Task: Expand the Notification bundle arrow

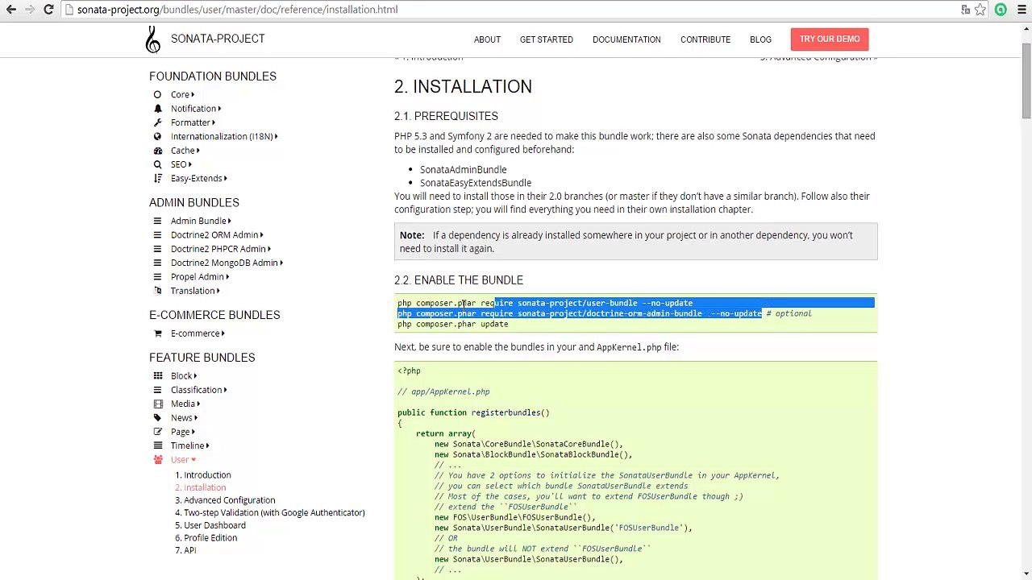Action: pos(219,109)
